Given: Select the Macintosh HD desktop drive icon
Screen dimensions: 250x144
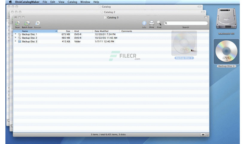Looking at the screenshot, I should point(226,18).
